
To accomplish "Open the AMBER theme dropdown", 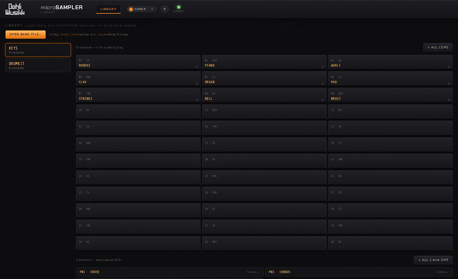I will tap(142, 9).
